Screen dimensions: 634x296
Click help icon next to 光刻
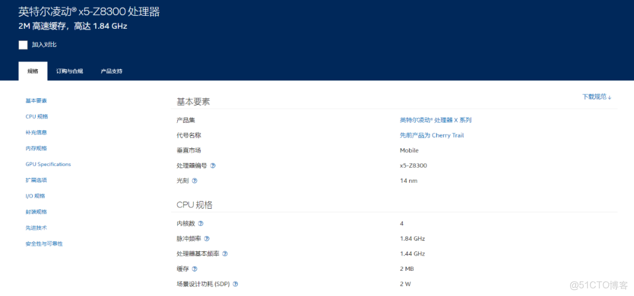pyautogui.click(x=194, y=181)
